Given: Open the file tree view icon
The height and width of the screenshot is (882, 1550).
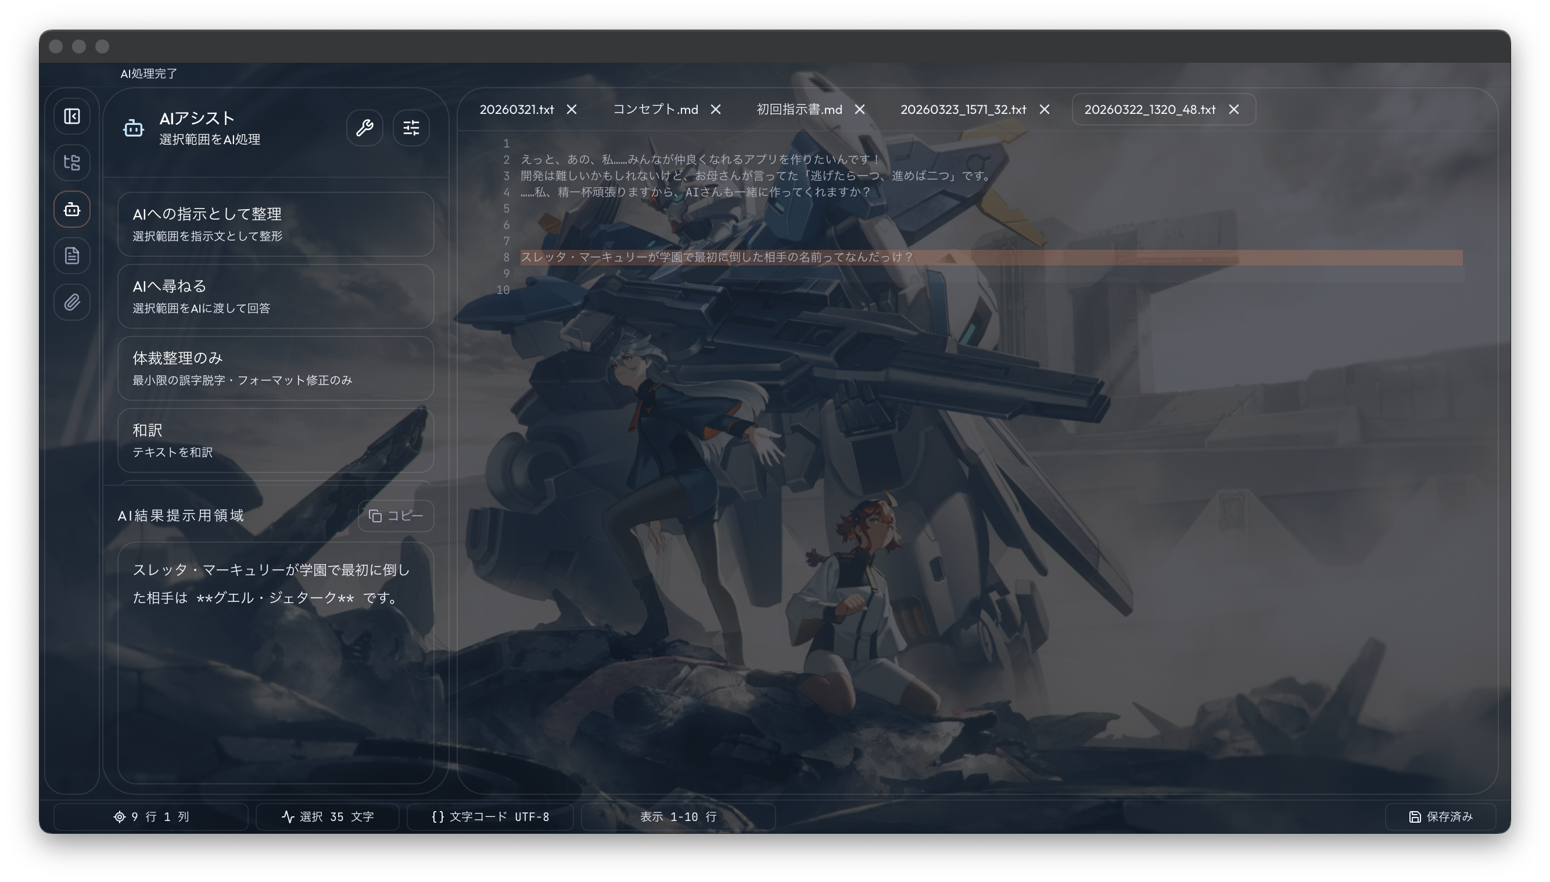Looking at the screenshot, I should click(71, 162).
